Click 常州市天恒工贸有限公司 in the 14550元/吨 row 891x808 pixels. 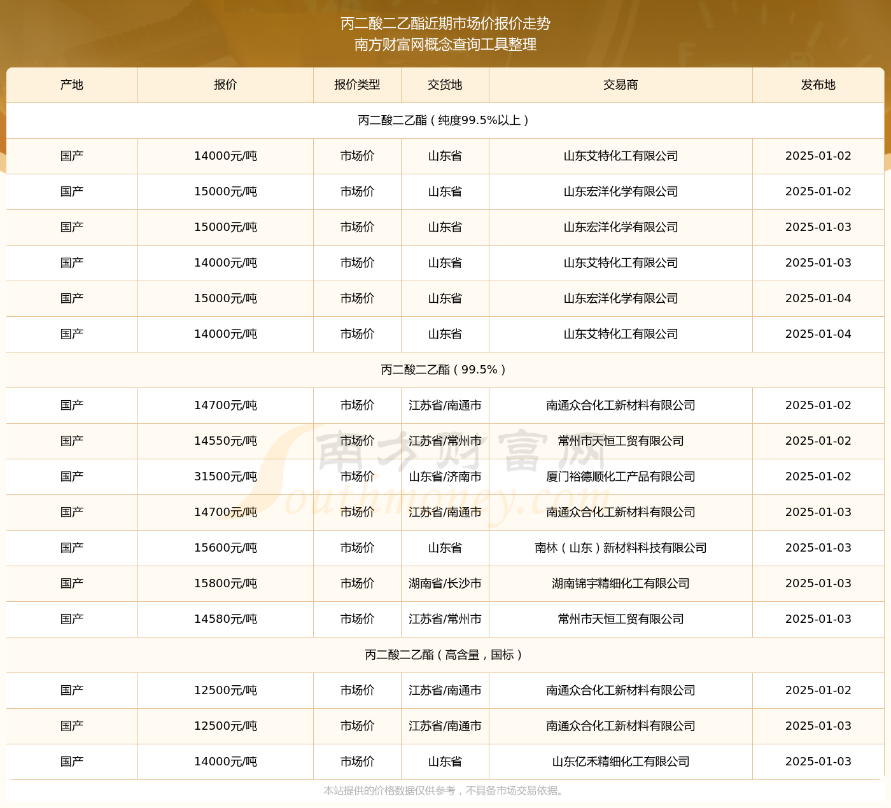click(x=621, y=441)
